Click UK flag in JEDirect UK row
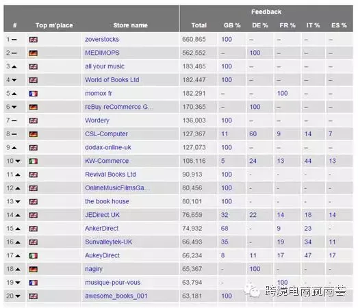The height and width of the screenshot is (308, 358). (x=34, y=215)
